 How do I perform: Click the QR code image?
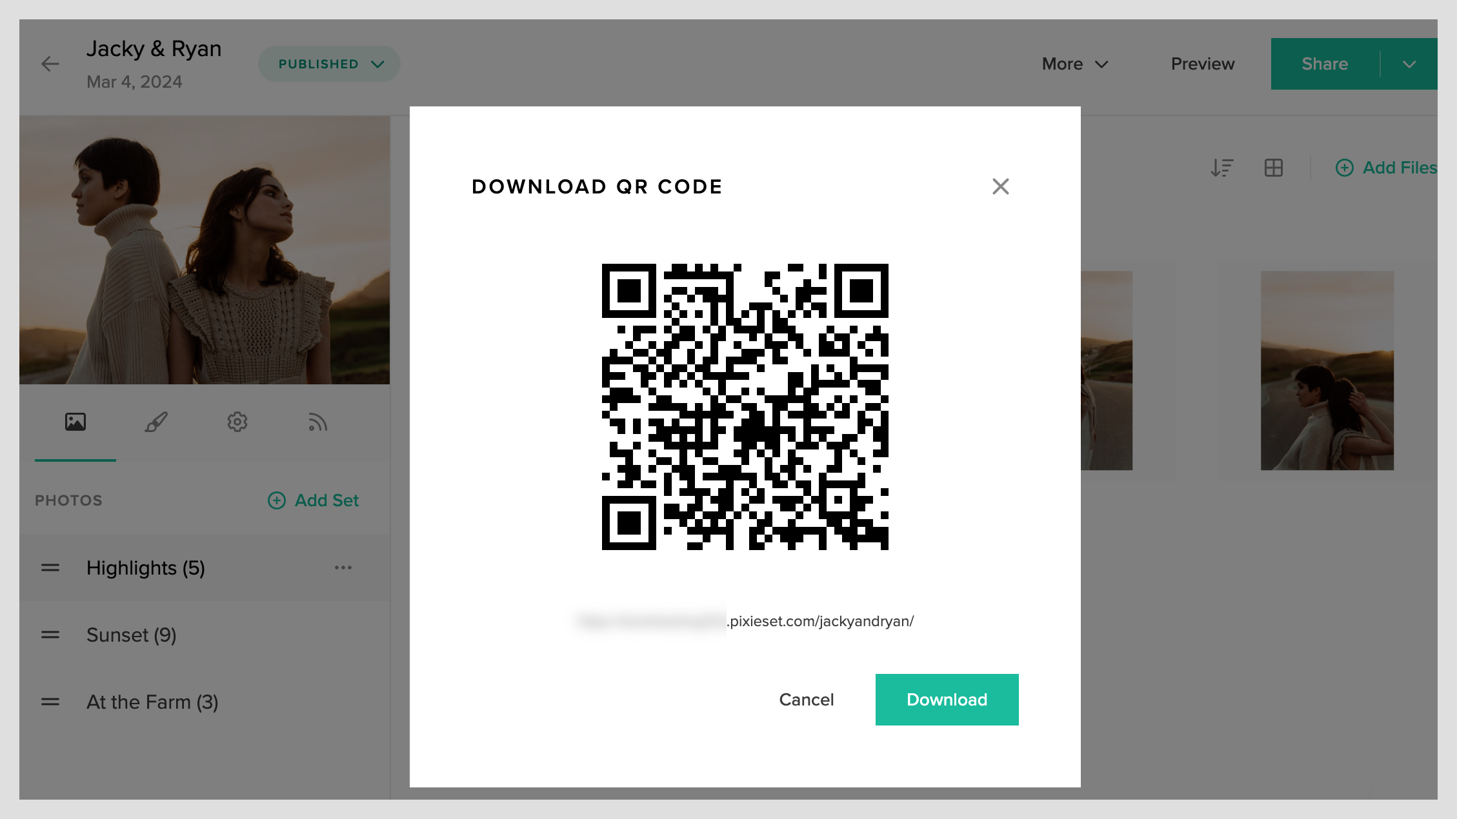745,407
